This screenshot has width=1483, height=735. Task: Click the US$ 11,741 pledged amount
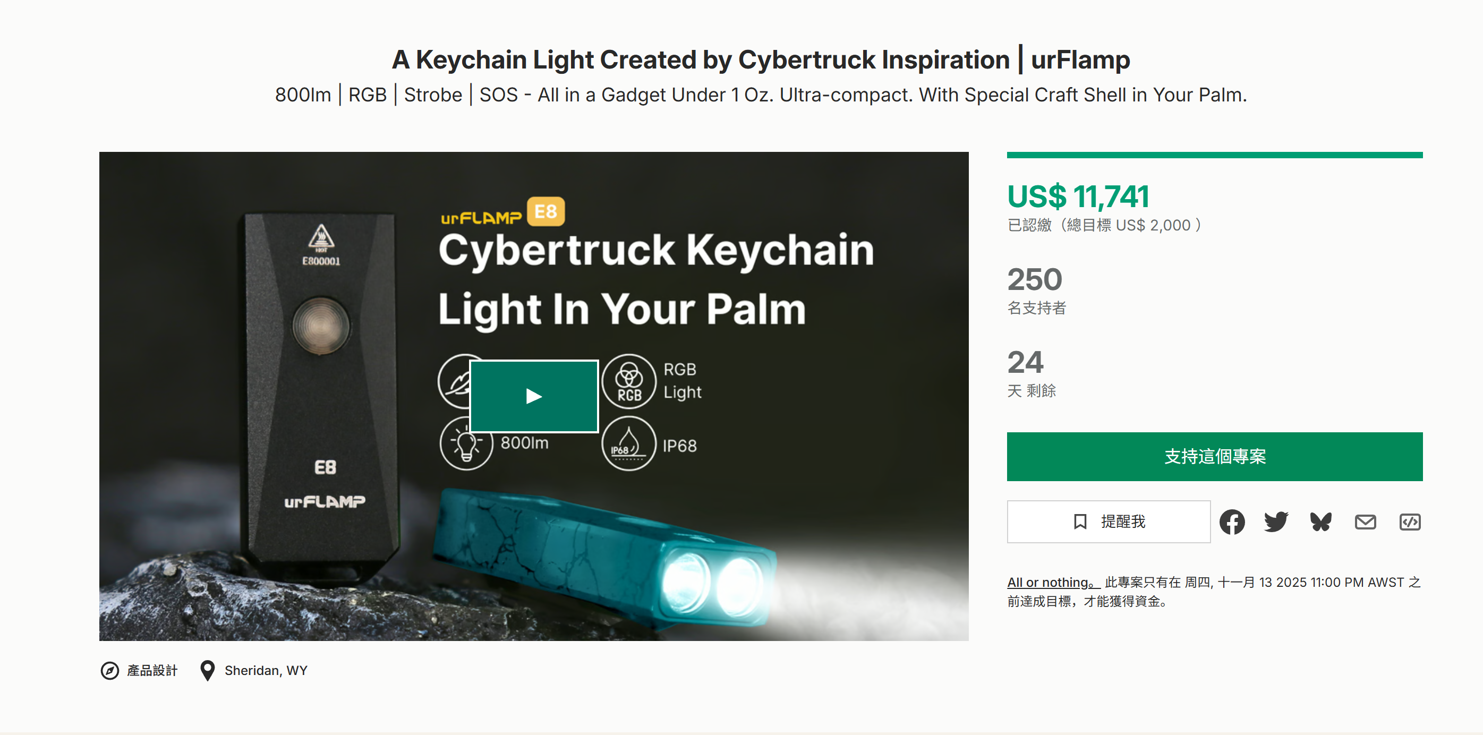[1078, 197]
